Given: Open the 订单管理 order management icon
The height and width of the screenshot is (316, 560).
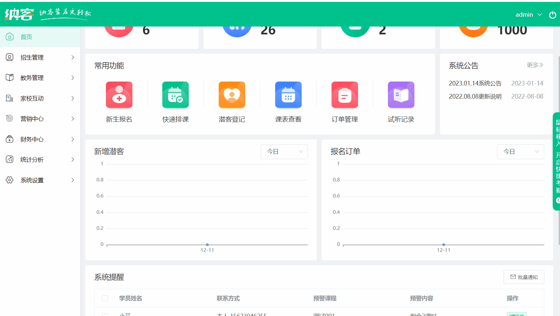Looking at the screenshot, I should click(345, 95).
